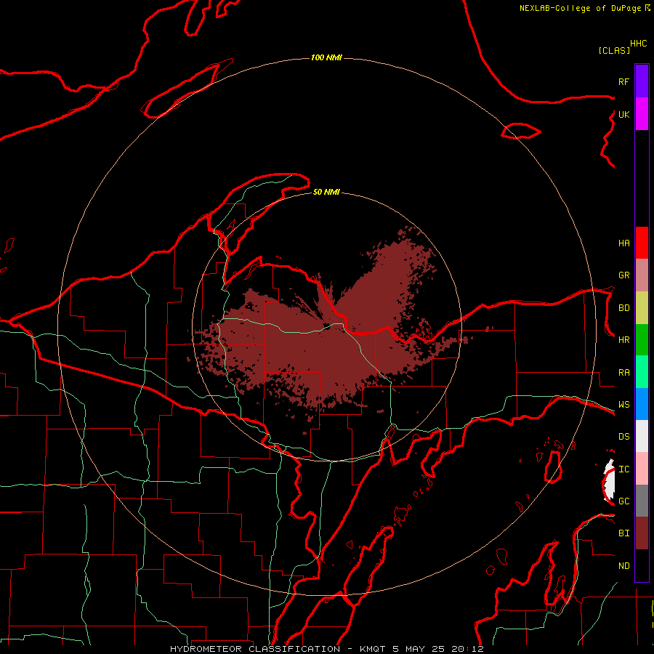This screenshot has width=654, height=654.
Task: Select the WS blue legend swatch
Action: (x=642, y=404)
